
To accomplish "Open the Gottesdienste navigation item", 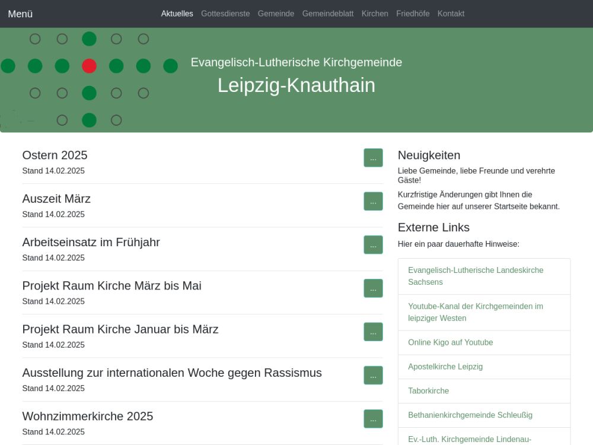I will click(x=225, y=14).
